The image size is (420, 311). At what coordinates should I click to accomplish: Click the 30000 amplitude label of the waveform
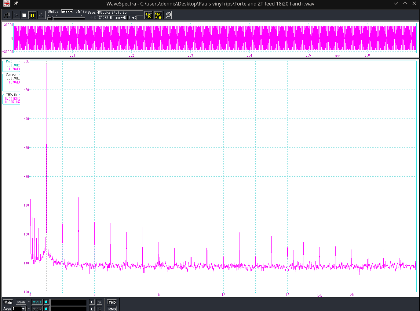click(9, 25)
